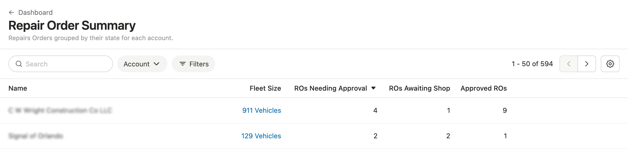Image resolution: width=628 pixels, height=150 pixels.
Task: Toggle ROs Needing Approval sort arrow
Action: tap(373, 88)
